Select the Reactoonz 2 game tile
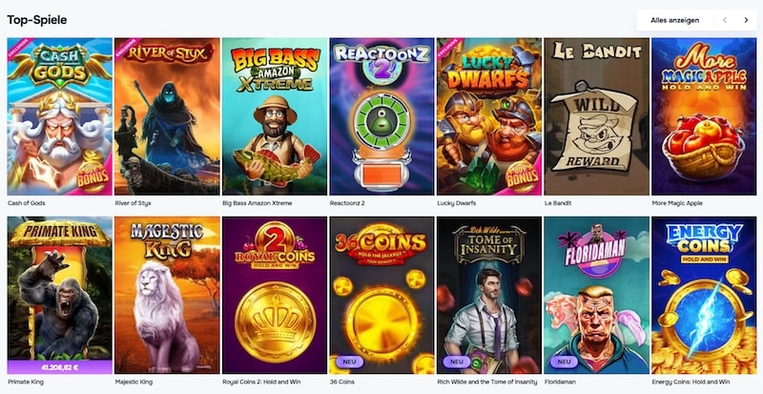Viewport: 763px width, 394px height. tap(382, 116)
